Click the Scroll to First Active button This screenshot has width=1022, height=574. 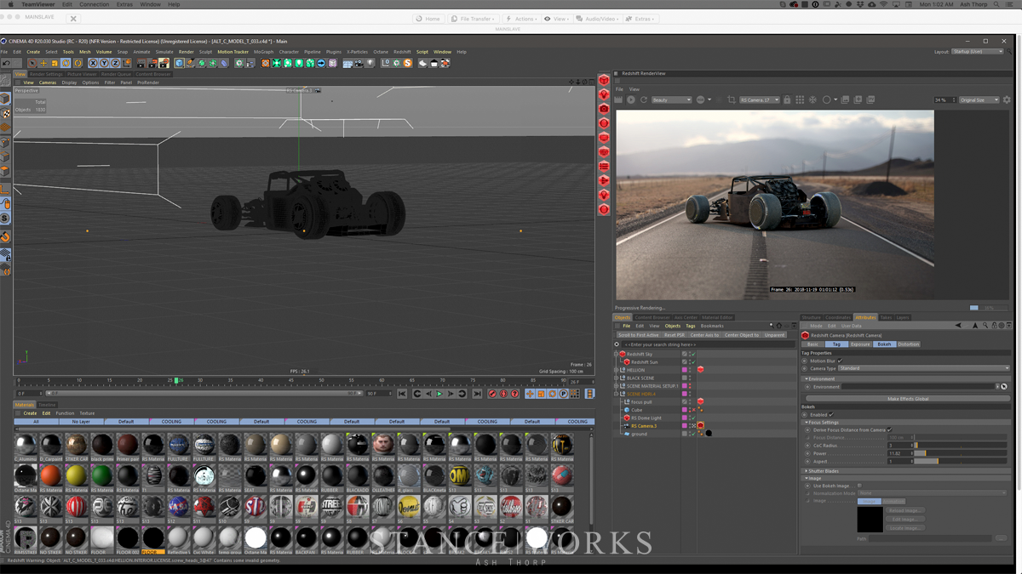[639, 335]
